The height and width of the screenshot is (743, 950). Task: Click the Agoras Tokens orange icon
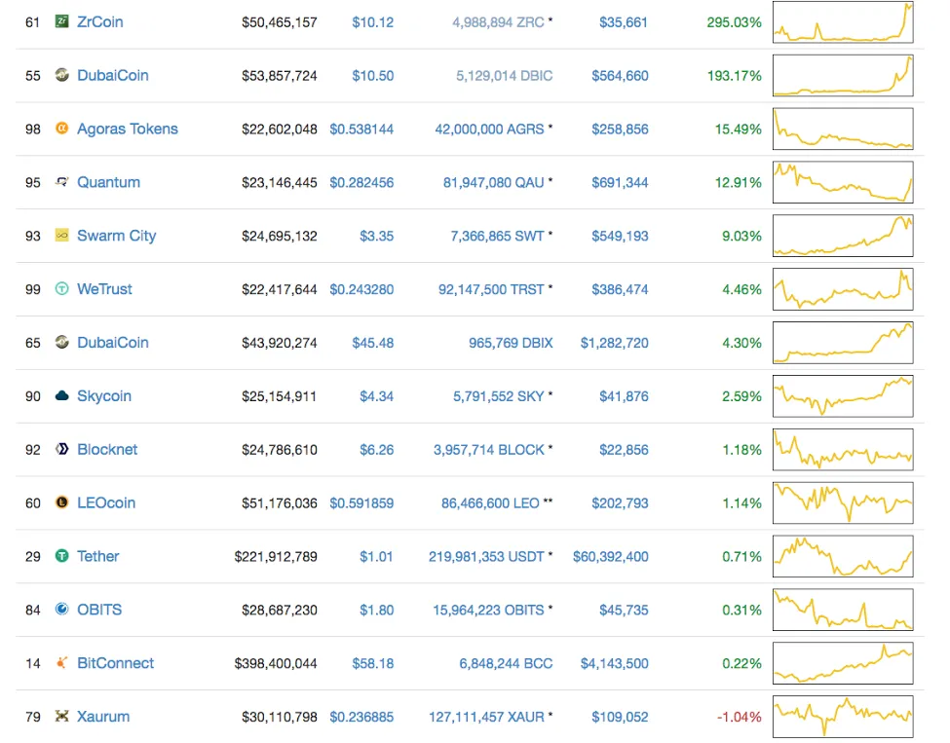[x=61, y=129]
